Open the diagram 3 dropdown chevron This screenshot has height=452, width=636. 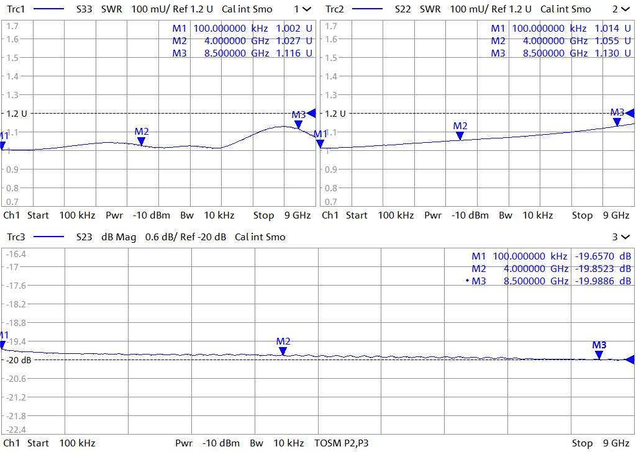point(625,237)
